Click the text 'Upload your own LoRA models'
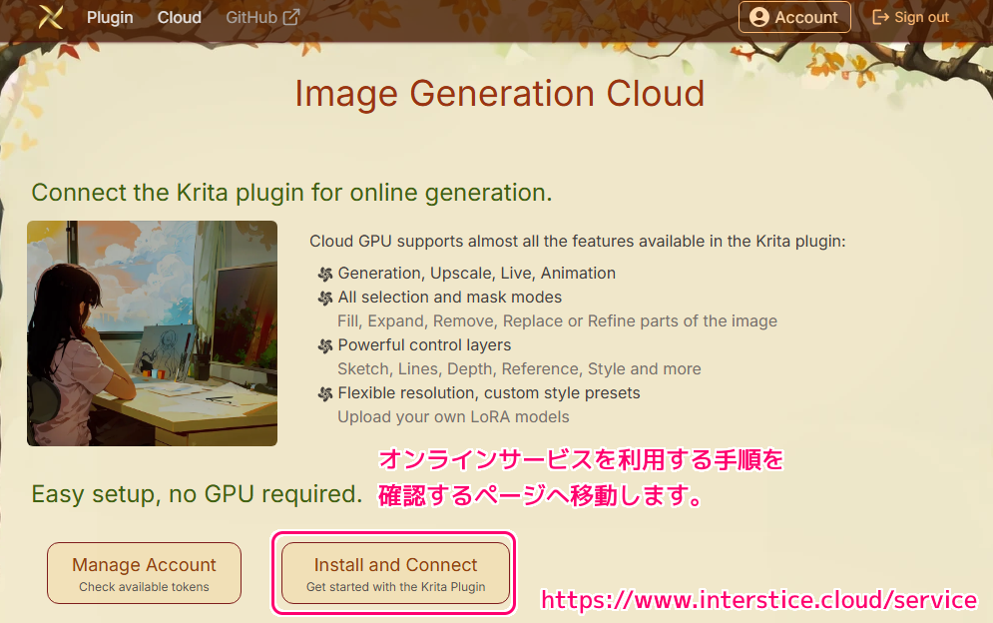993x623 pixels. point(453,417)
